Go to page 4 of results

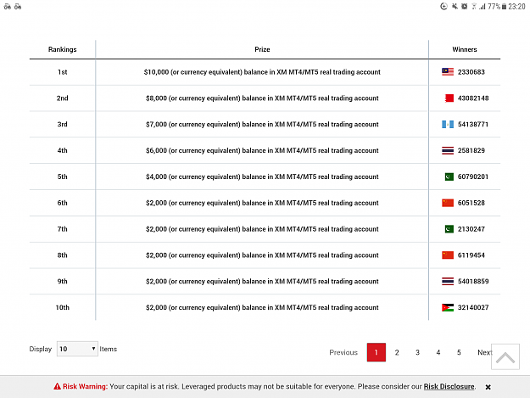click(x=438, y=352)
